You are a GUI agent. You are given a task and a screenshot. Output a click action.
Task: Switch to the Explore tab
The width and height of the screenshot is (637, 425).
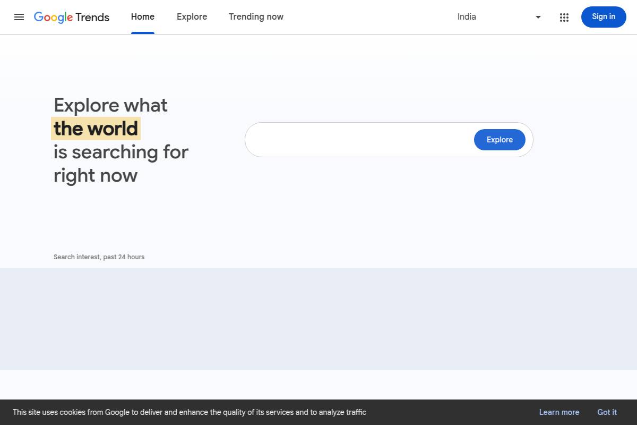tap(192, 17)
